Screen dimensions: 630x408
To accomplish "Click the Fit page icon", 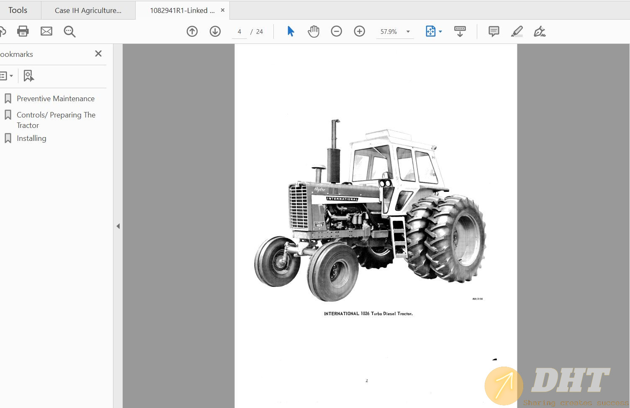I will click(430, 31).
